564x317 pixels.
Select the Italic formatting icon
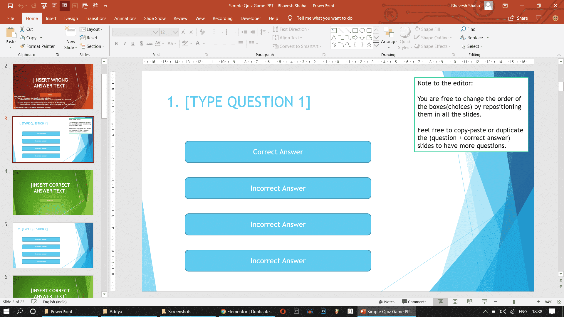coord(125,43)
